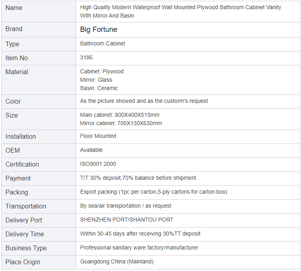Click the T/T 30% deposit payment text
301x271 pixels.
[139, 178]
